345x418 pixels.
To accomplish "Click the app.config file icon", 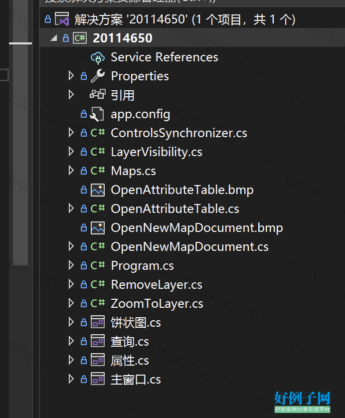I will [x=97, y=114].
